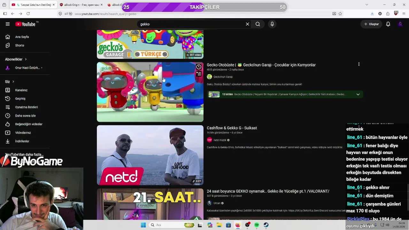The height and width of the screenshot is (230, 409).
Task: Add Gecko Otobüste video to Watch Later
Action: 199,67
